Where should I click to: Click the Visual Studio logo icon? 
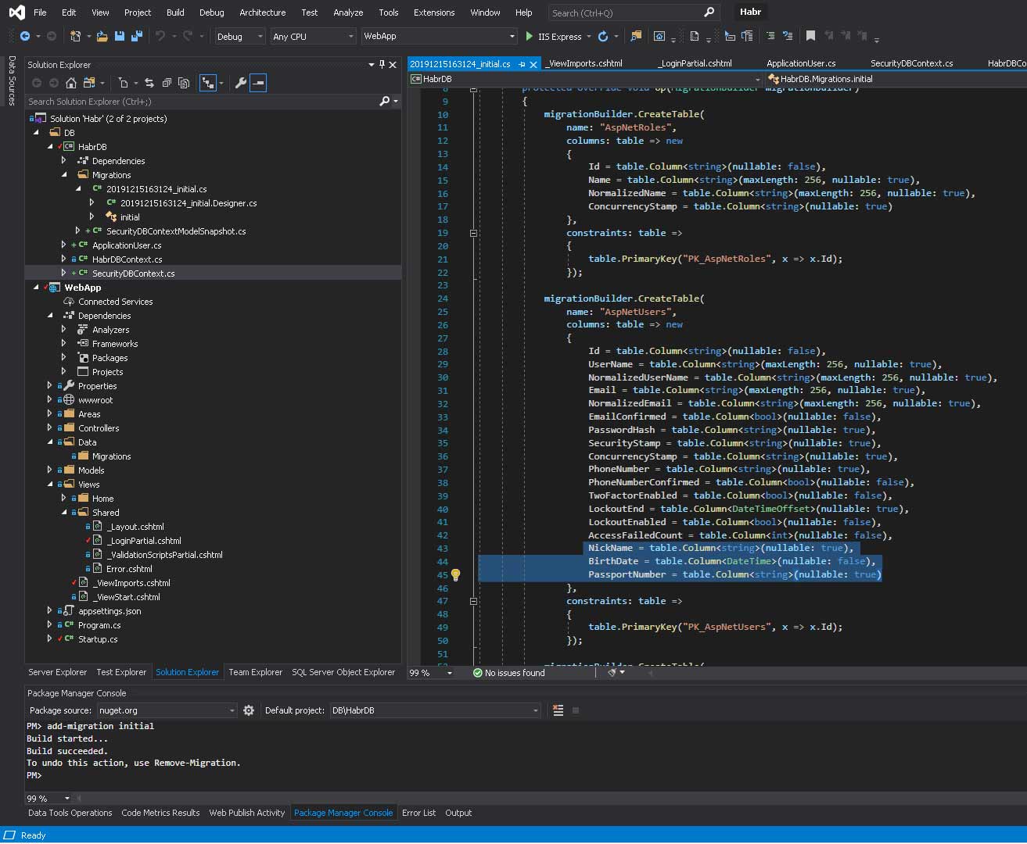[16, 13]
